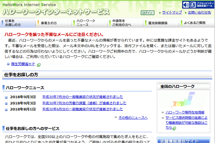
Task: Open the 厚生労働省HP link
Action: [x=23, y=64]
